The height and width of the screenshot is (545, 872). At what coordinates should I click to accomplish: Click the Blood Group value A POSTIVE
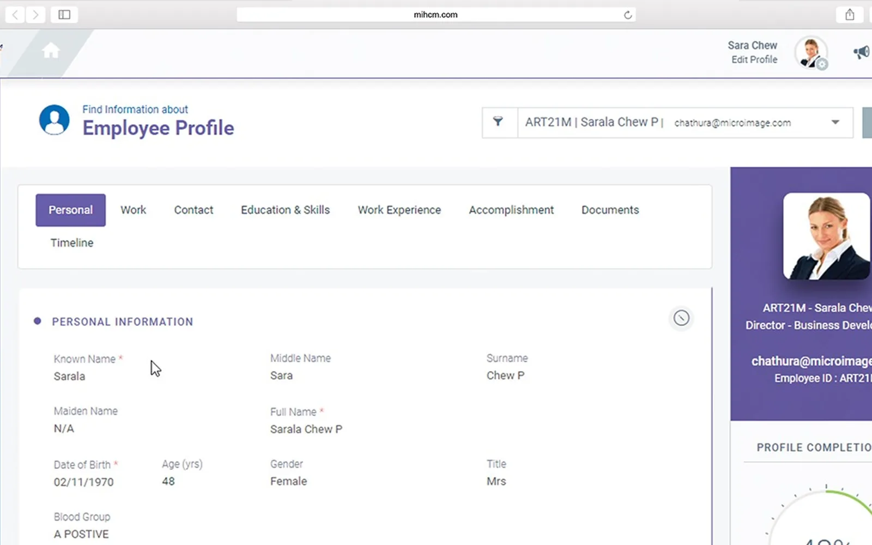point(81,534)
